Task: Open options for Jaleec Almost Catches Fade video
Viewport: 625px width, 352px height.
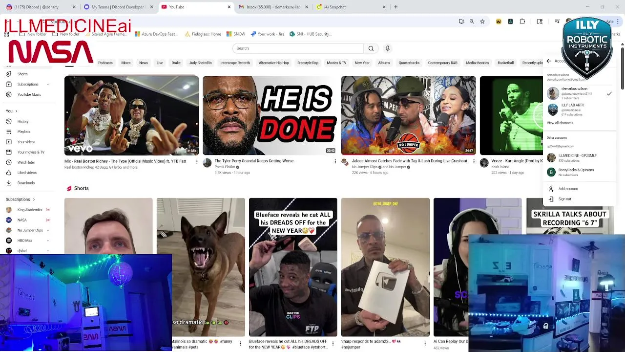Action: pos(474,161)
